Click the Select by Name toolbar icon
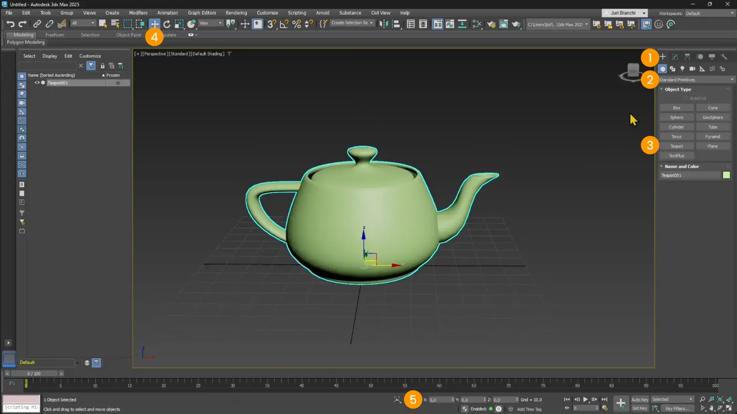The width and height of the screenshot is (737, 414). (x=115, y=23)
